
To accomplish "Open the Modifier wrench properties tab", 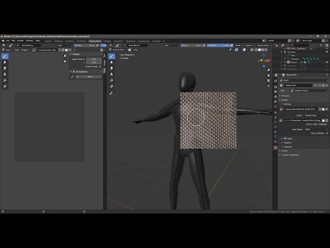I will click(x=276, y=118).
